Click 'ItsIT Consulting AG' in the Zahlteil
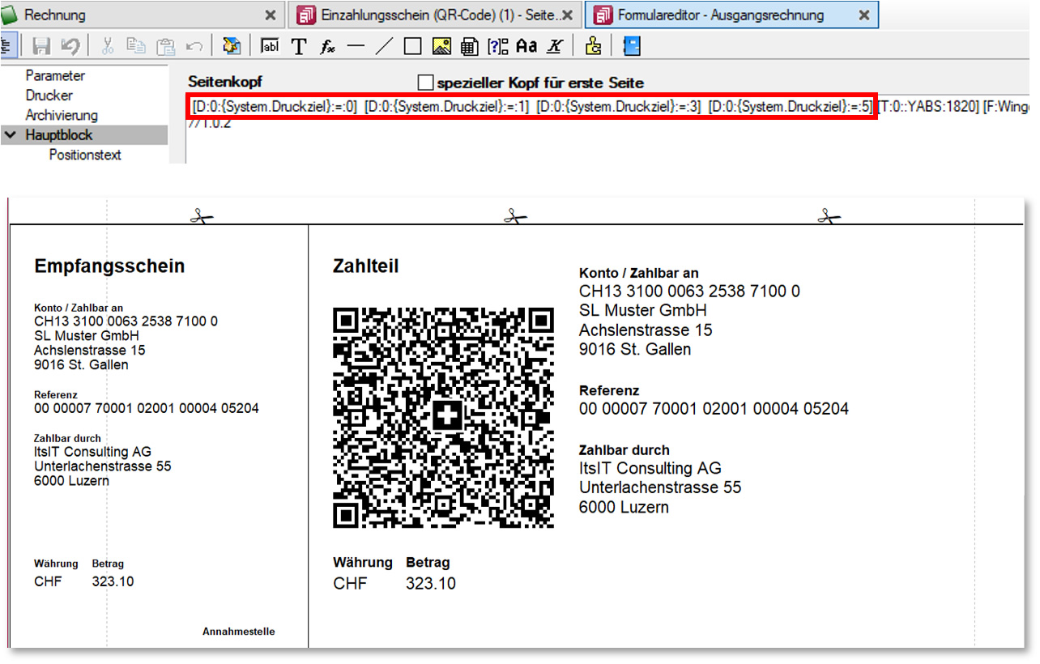This screenshot has width=1040, height=664. (x=650, y=468)
